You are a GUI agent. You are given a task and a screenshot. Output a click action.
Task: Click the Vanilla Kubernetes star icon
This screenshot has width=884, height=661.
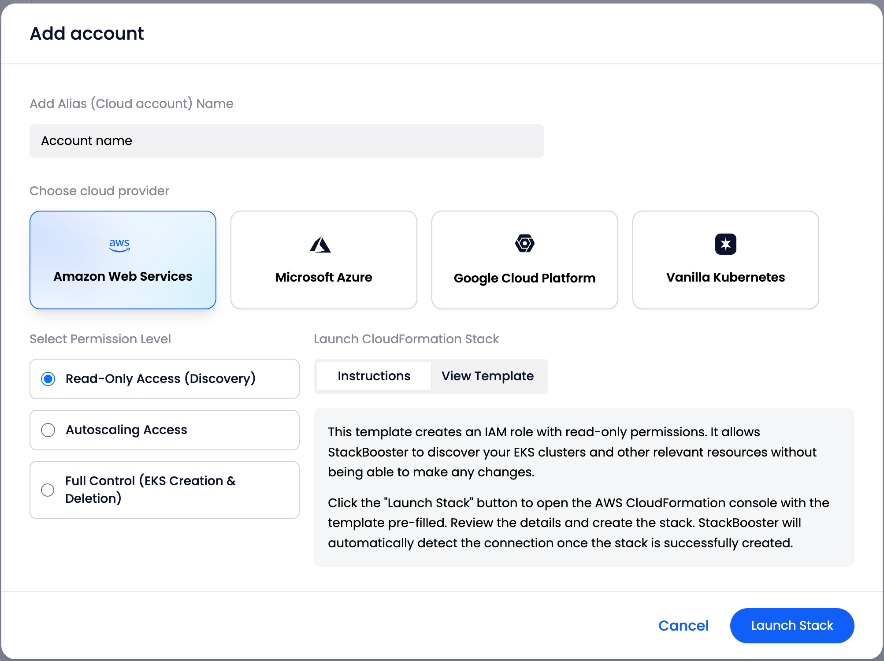coord(725,244)
